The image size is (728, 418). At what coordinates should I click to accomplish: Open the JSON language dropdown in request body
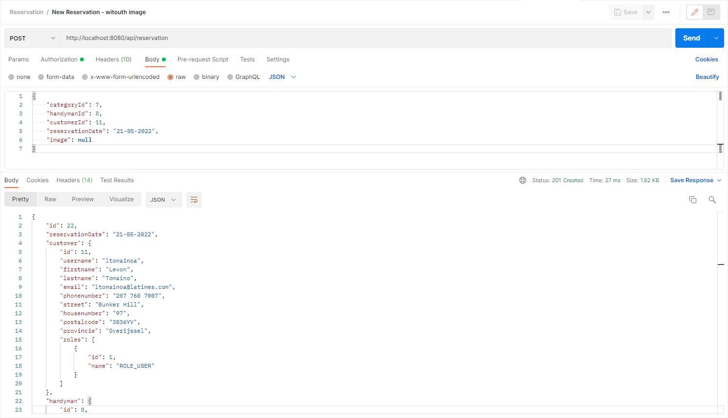click(x=282, y=76)
